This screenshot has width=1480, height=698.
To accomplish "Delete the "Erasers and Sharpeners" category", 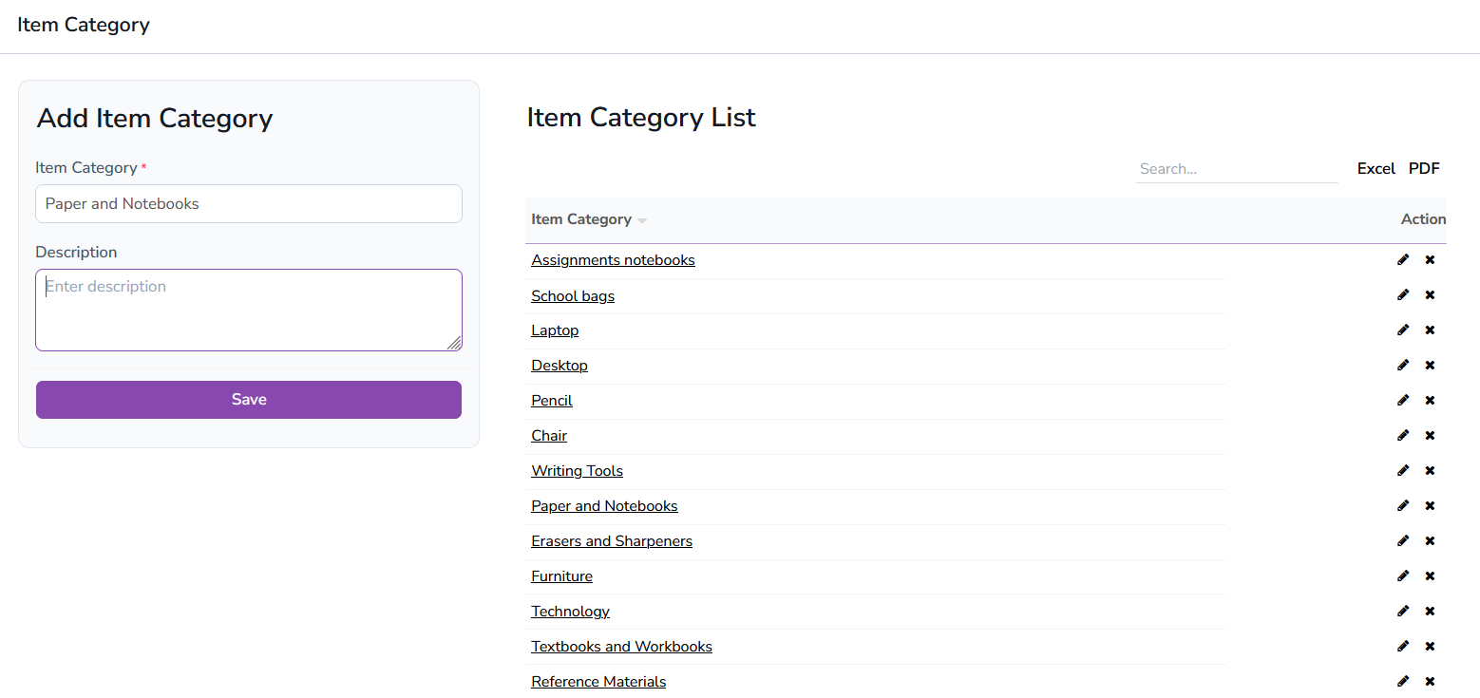I will pos(1430,540).
